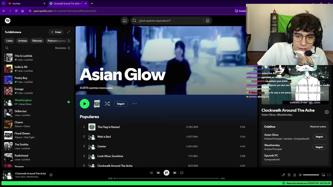This screenshot has width=333, height=187.
Task: Open the connect to device icon
Action: tap(294, 175)
